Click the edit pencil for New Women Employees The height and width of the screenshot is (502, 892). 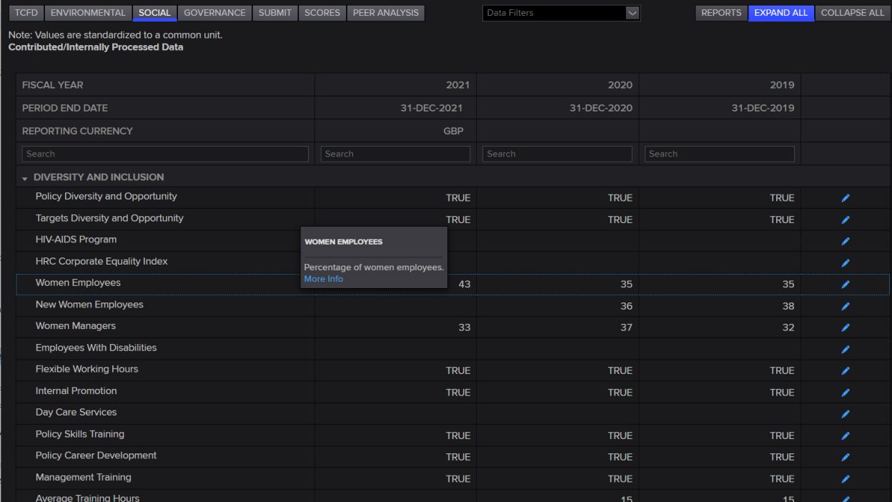coord(846,305)
